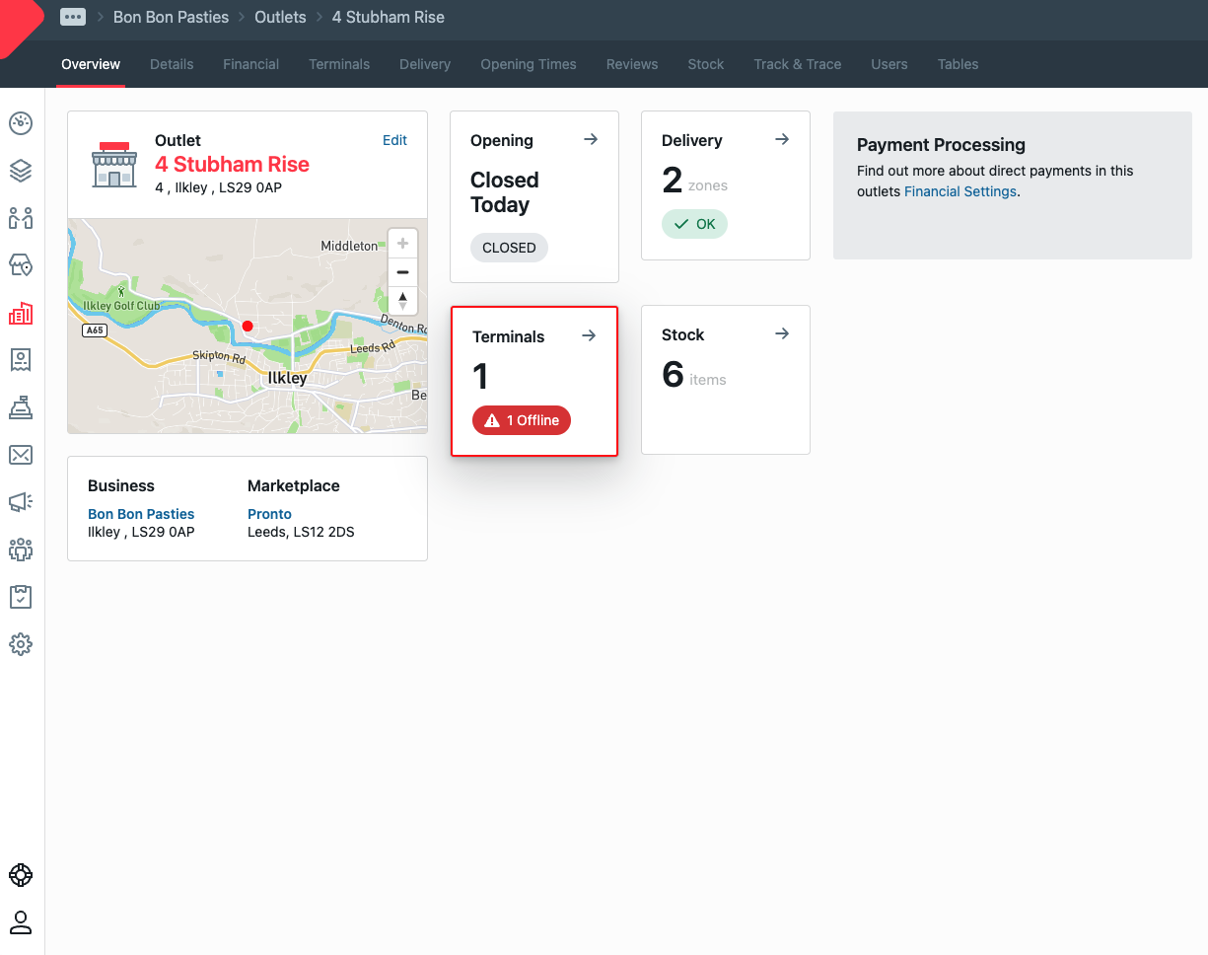
Task: Open the dashboard gauge icon in sidebar
Action: (21, 123)
